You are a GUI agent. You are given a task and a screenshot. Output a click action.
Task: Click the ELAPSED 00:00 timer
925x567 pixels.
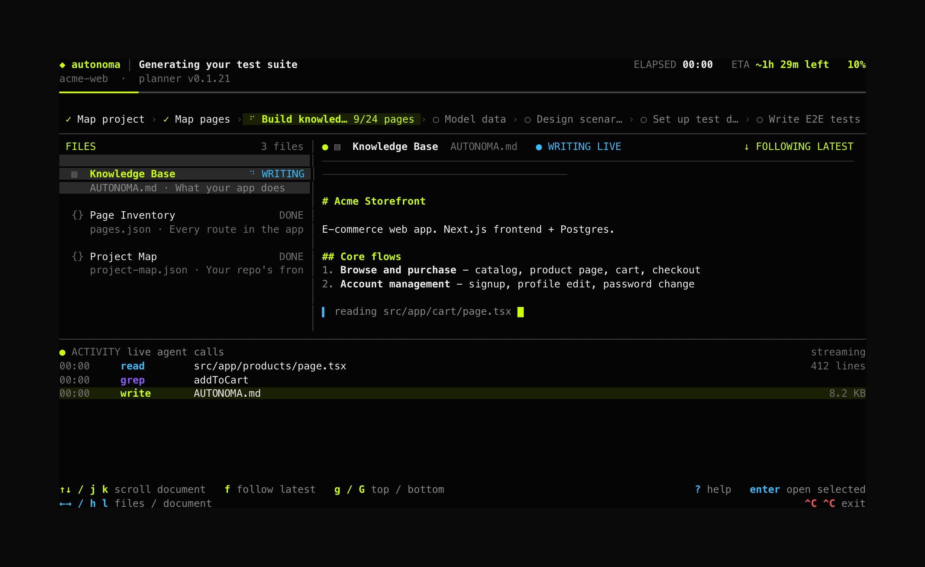(673, 65)
